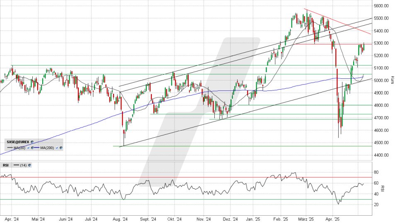Click the black RSI line swatch in legend
The height and width of the screenshot is (224, 398).
[16, 165]
